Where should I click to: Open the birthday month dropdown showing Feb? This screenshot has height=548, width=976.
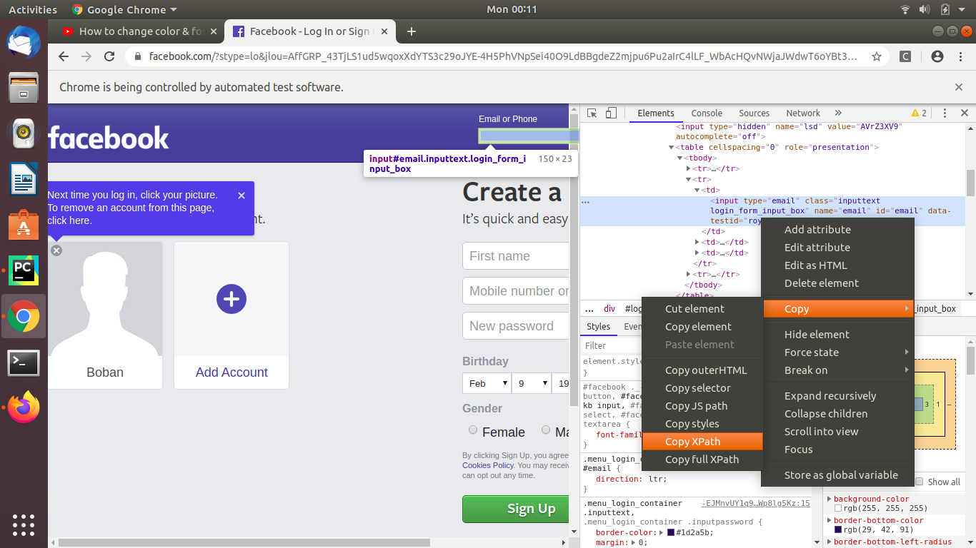486,383
